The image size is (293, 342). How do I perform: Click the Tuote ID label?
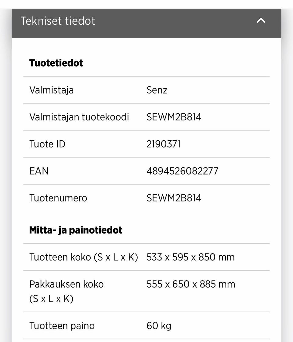(47, 144)
